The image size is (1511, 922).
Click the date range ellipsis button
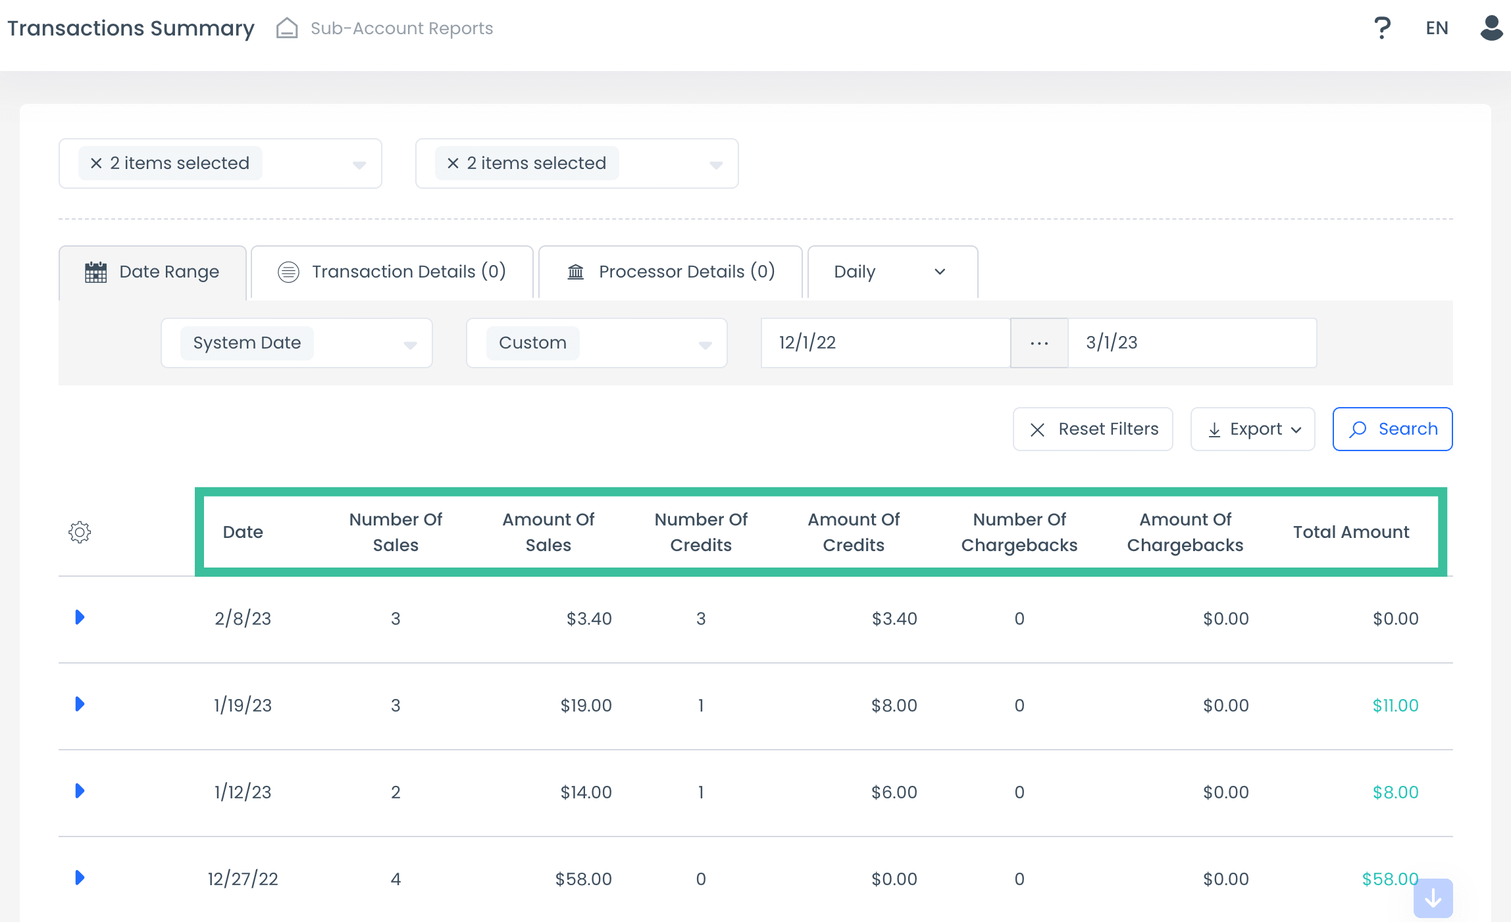[x=1039, y=343]
